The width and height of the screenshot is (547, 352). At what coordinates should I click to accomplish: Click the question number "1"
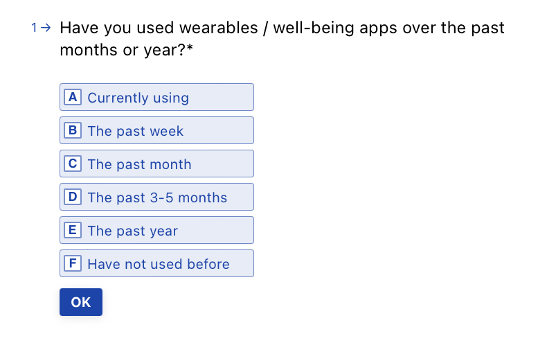(34, 28)
